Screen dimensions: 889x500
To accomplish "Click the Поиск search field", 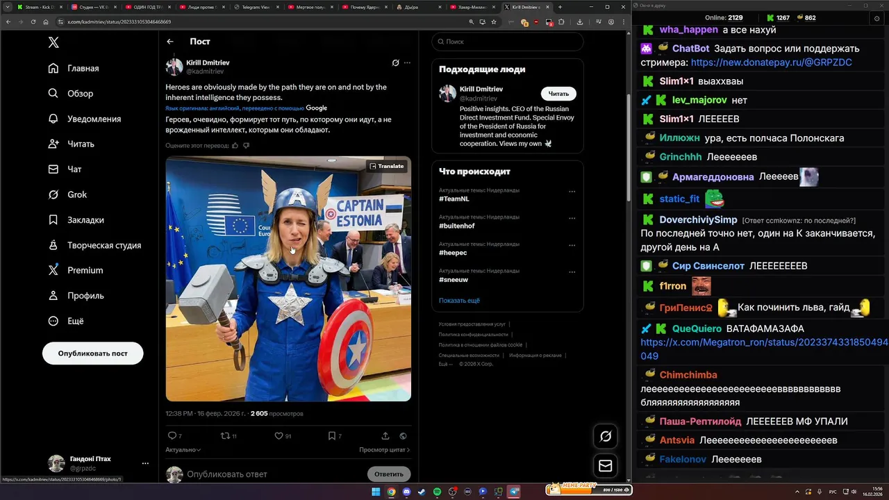I will pyautogui.click(x=508, y=42).
